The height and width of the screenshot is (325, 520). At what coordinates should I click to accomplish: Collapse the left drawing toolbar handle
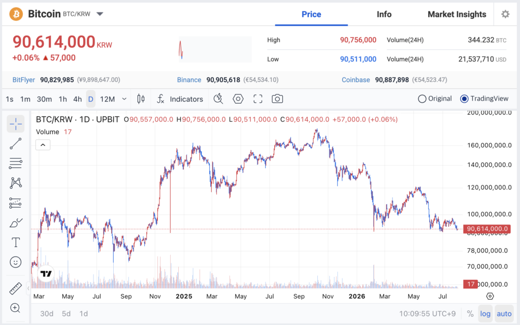[x=28, y=288]
